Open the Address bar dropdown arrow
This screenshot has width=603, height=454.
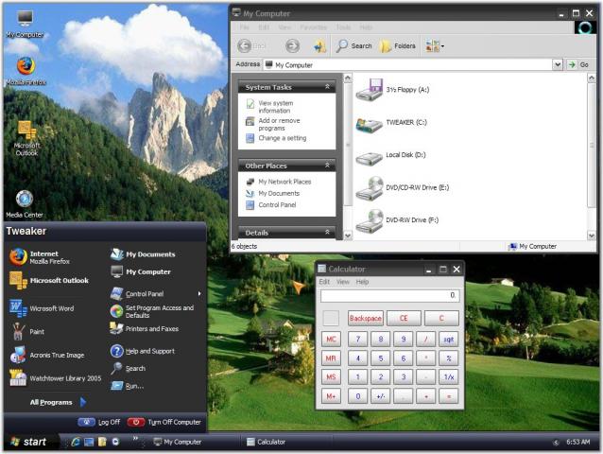(x=558, y=64)
